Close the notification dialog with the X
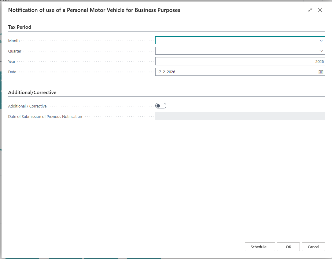This screenshot has width=332, height=259. pyautogui.click(x=320, y=10)
